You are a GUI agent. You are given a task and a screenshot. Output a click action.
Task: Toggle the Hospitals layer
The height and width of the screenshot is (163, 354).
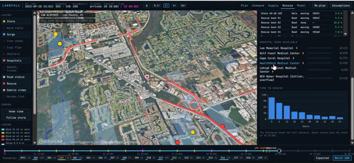[16, 60]
